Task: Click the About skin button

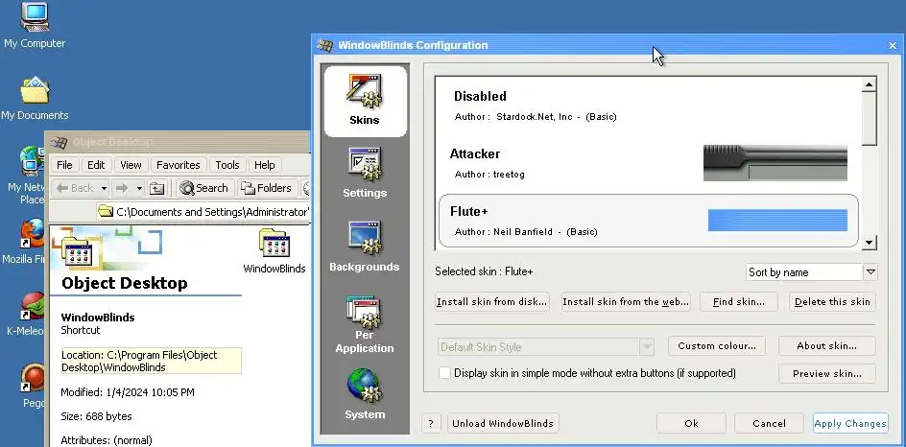Action: [827, 346]
